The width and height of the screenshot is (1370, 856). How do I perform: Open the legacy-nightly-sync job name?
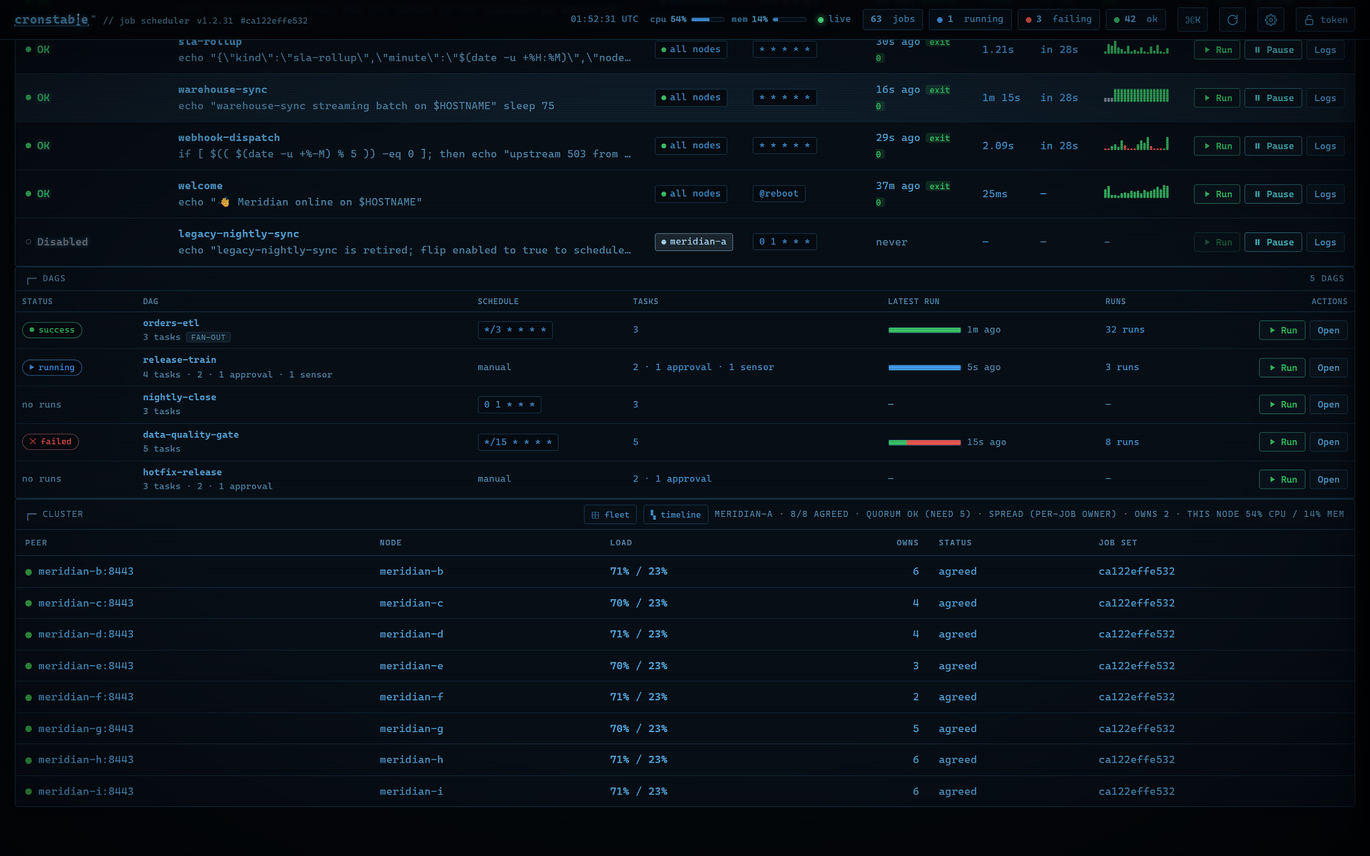pos(239,234)
